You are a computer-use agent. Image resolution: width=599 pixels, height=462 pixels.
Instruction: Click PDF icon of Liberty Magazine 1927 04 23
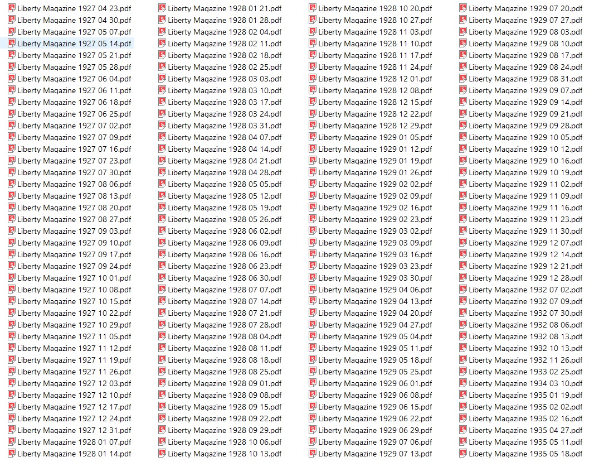[12, 8]
